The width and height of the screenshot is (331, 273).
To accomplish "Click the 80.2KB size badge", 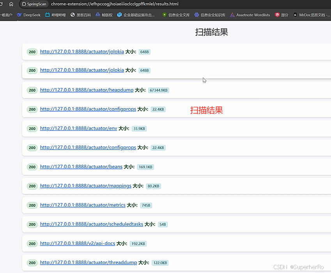I will pos(153,186).
